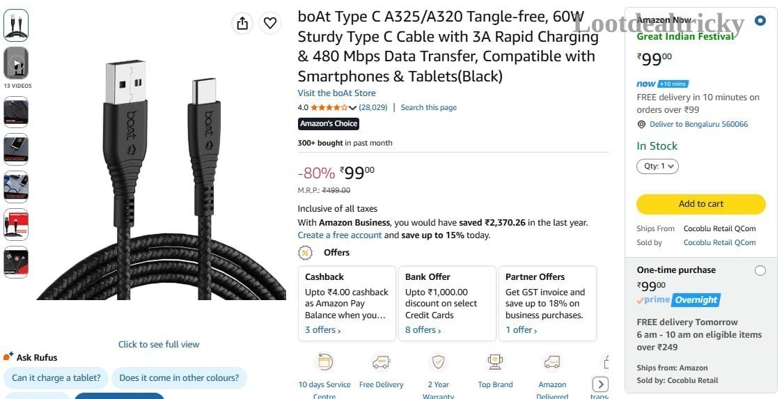Show next feature icons with right arrow
This screenshot has width=784, height=399.
[600, 384]
